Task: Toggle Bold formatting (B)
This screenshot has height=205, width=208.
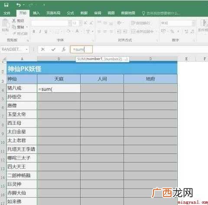Action: tap(34, 32)
